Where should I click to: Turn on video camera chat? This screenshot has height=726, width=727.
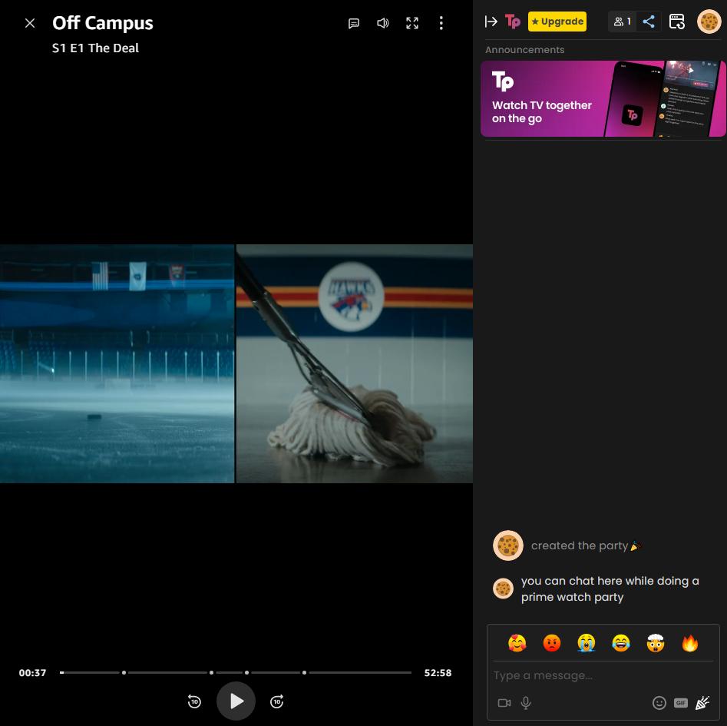(504, 703)
